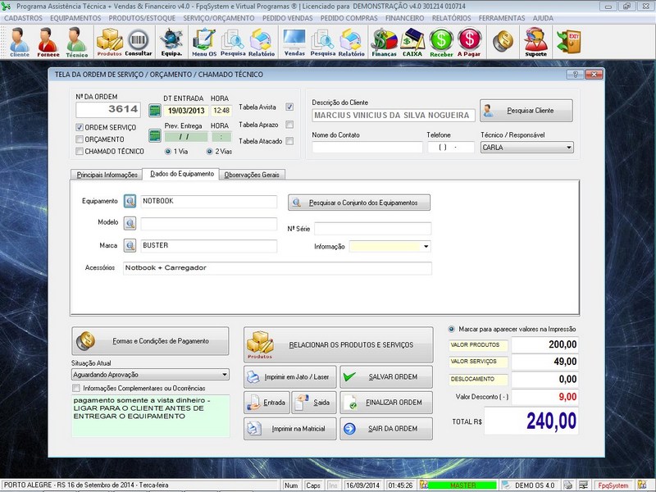Click the Acessórios text field
This screenshot has height=492, width=656.
click(x=277, y=268)
